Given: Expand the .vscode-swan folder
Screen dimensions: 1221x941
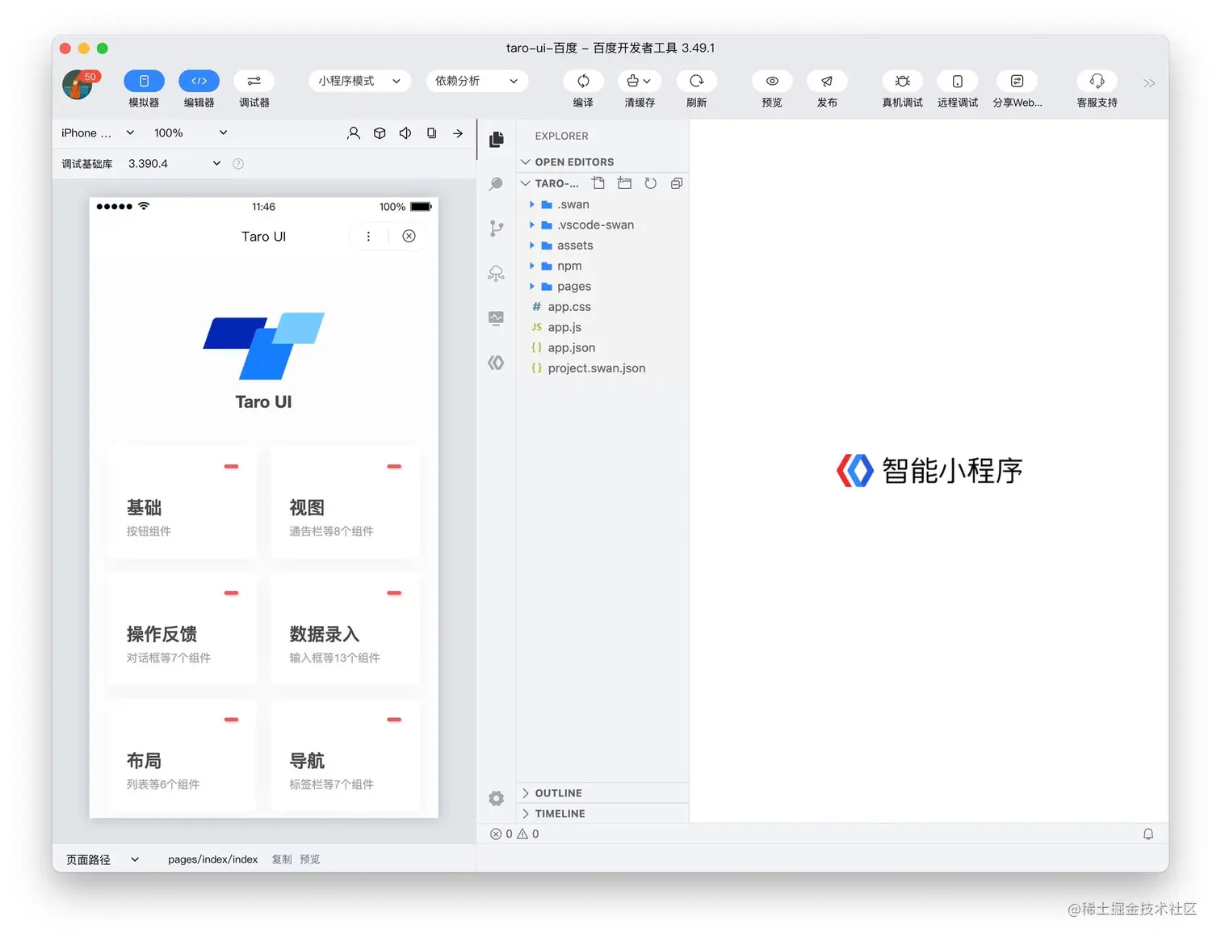Looking at the screenshot, I should click(602, 225).
